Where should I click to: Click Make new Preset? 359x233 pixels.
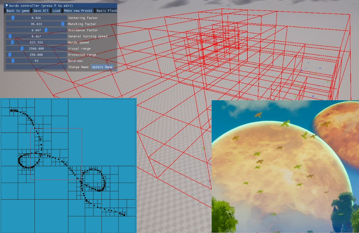point(78,11)
